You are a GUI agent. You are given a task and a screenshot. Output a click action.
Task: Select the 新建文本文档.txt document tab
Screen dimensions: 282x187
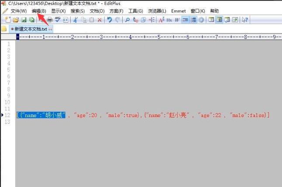(31, 29)
